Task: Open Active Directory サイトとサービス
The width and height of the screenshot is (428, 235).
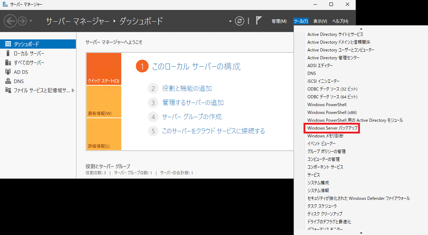Action: click(x=335, y=34)
